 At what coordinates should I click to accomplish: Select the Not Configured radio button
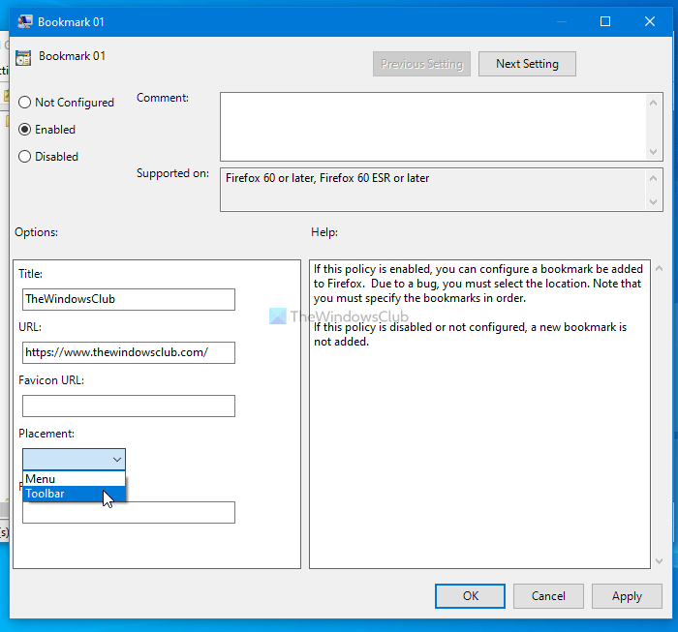pos(25,103)
